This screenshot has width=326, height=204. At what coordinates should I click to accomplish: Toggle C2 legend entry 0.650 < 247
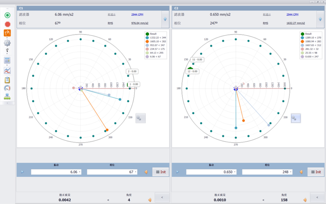(x=310, y=56)
